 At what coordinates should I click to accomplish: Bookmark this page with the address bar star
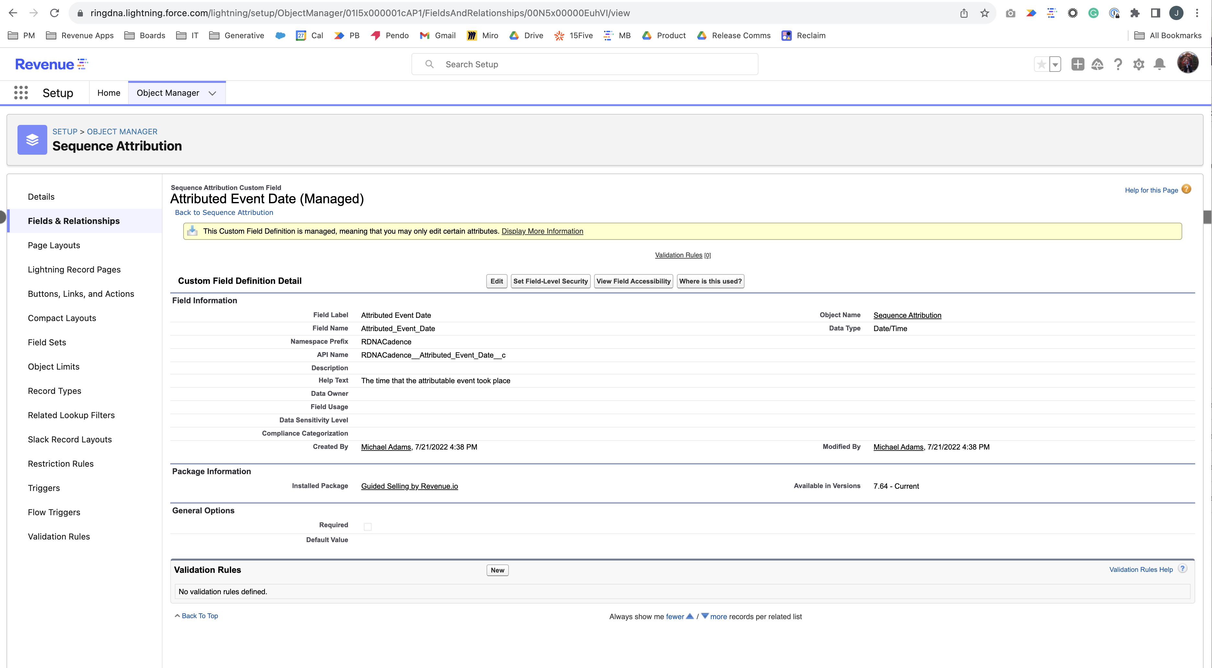tap(984, 13)
